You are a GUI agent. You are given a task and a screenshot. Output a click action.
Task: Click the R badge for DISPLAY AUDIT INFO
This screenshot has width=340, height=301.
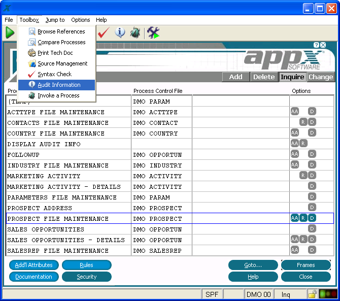pyautogui.click(x=303, y=143)
